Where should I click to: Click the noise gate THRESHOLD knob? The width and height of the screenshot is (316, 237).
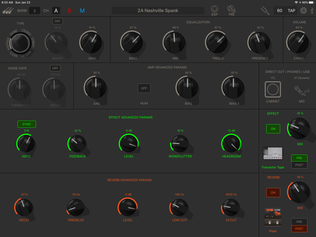point(19,89)
